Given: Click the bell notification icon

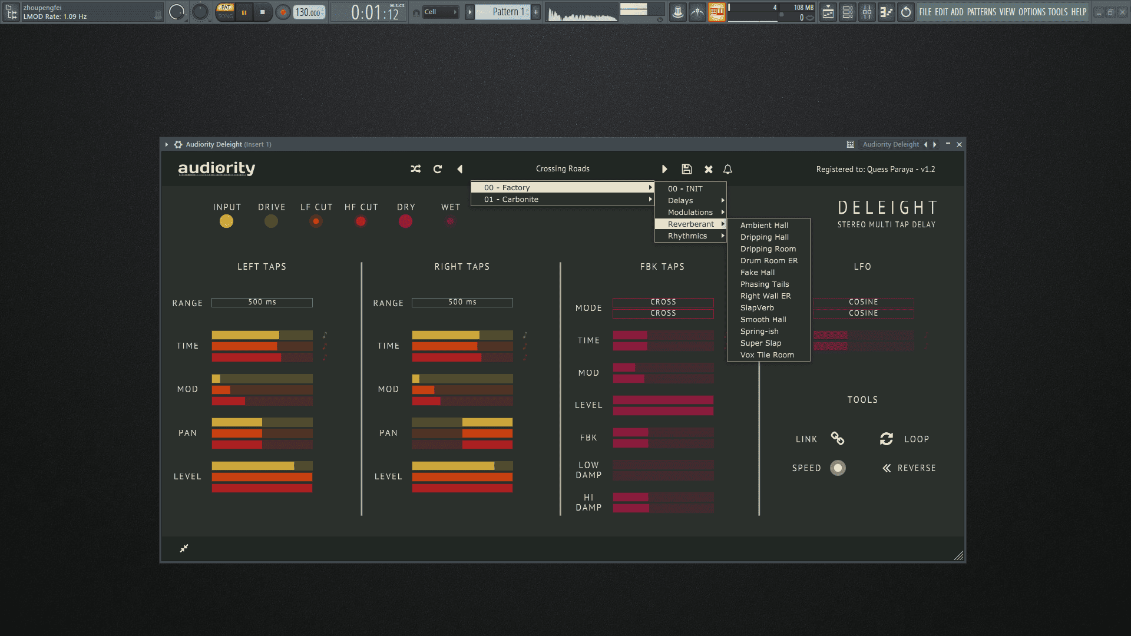Looking at the screenshot, I should point(728,169).
